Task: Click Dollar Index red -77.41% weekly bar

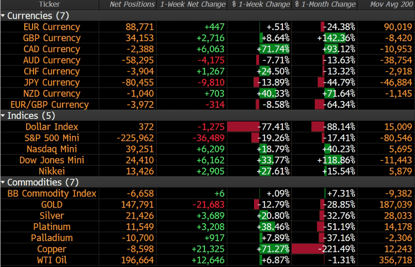Action: pos(243,127)
